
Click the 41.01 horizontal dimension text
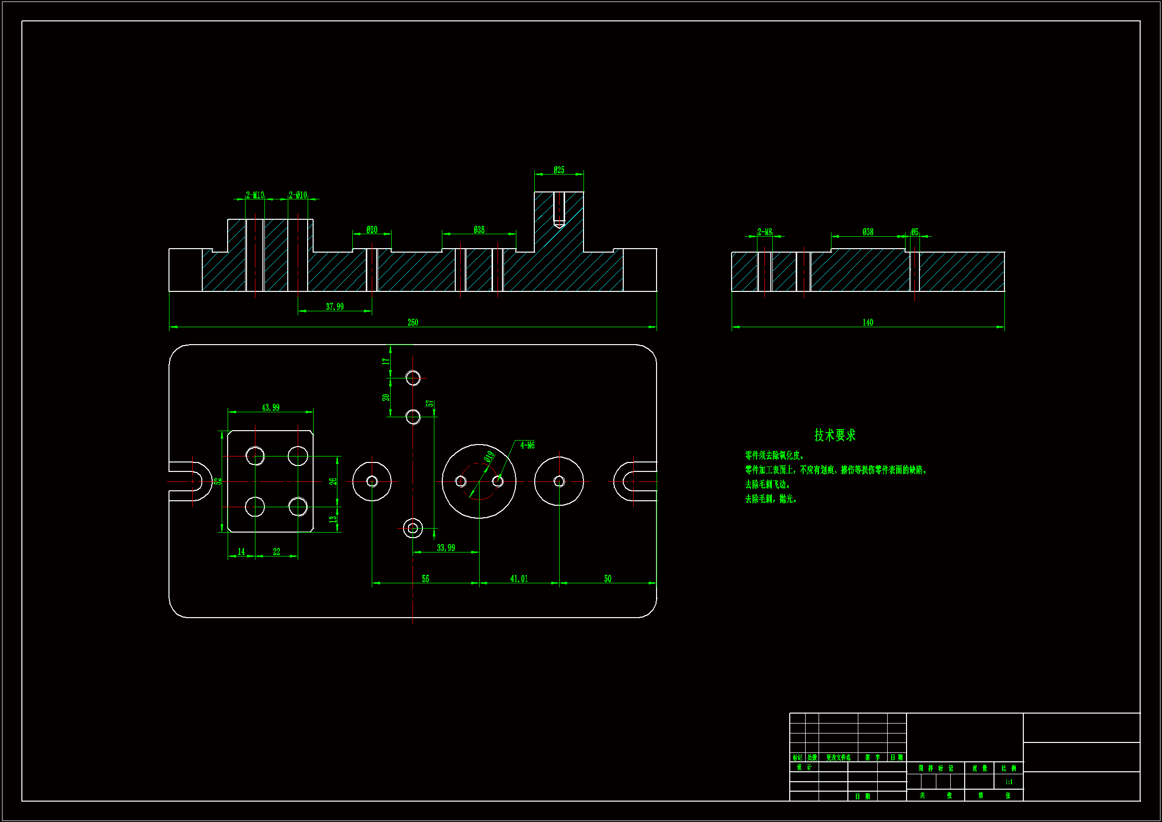tap(519, 578)
